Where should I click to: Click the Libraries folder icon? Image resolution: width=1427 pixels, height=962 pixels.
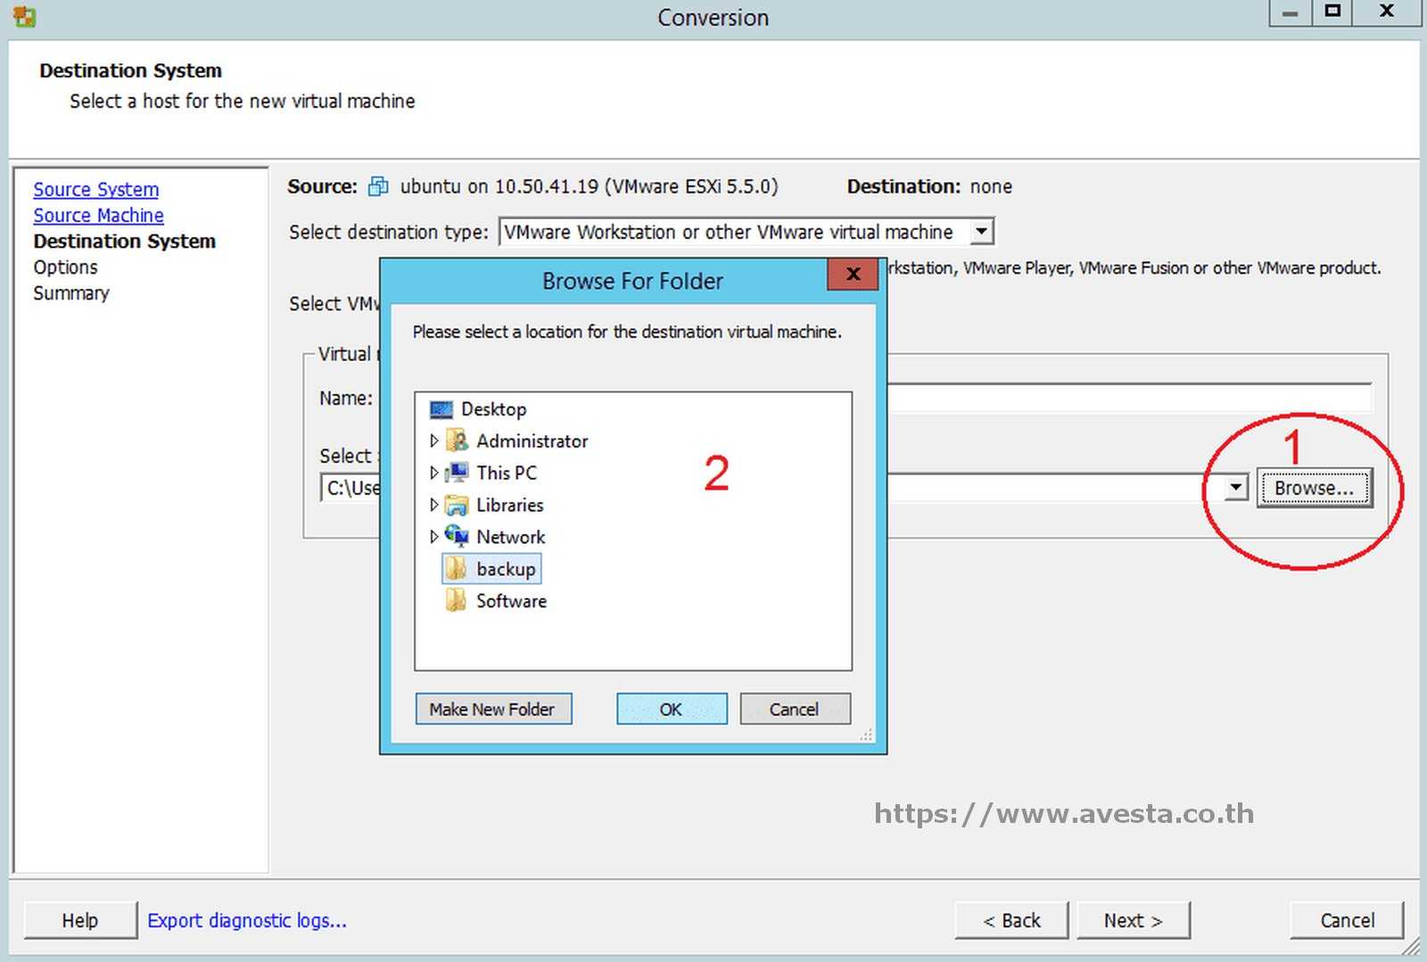(456, 505)
